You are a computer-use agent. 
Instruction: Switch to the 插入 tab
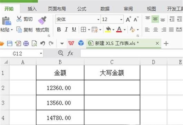[32, 9]
